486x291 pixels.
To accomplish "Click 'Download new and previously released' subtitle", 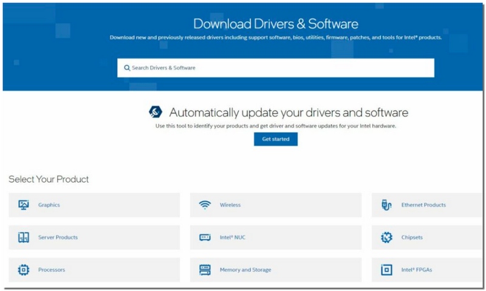I will point(276,38).
